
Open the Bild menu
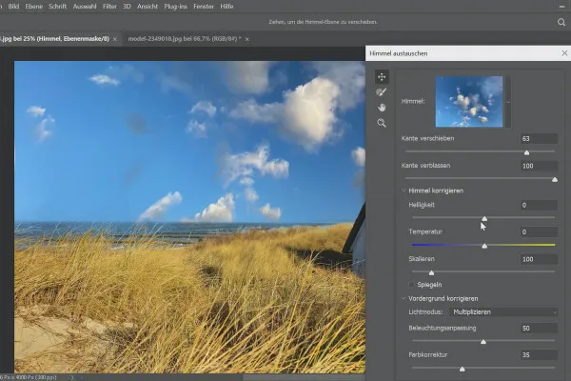click(x=13, y=7)
